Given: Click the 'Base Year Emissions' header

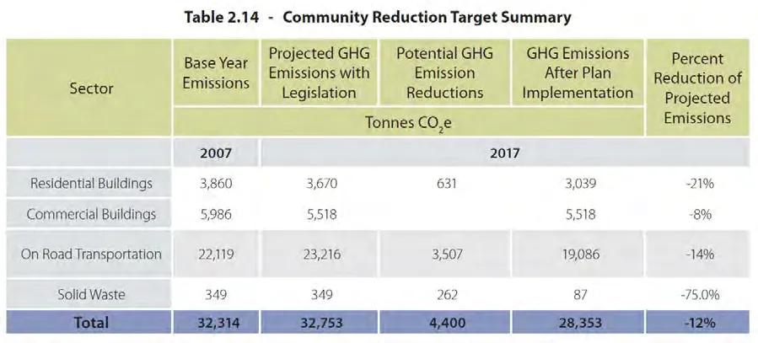Looking at the screenshot, I should point(216,73).
